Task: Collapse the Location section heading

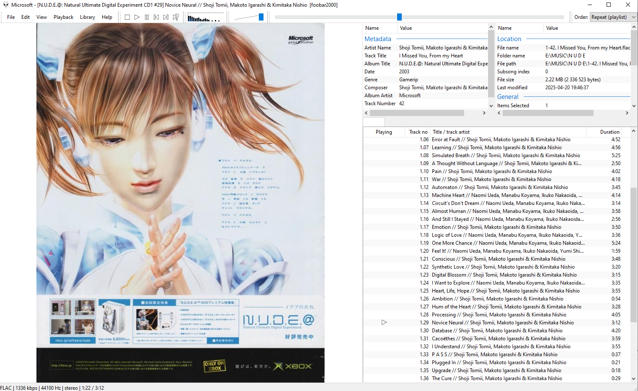Action: [509, 39]
